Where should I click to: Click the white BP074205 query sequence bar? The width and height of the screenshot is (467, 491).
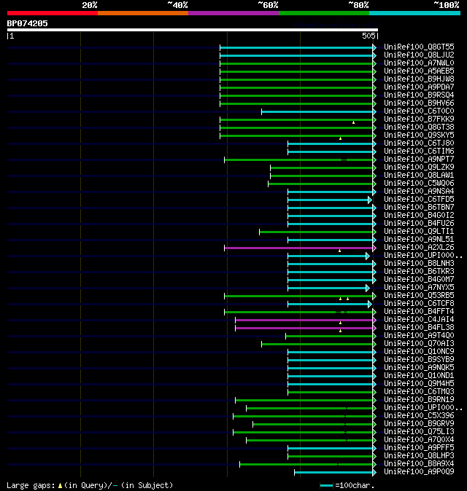tap(192, 30)
